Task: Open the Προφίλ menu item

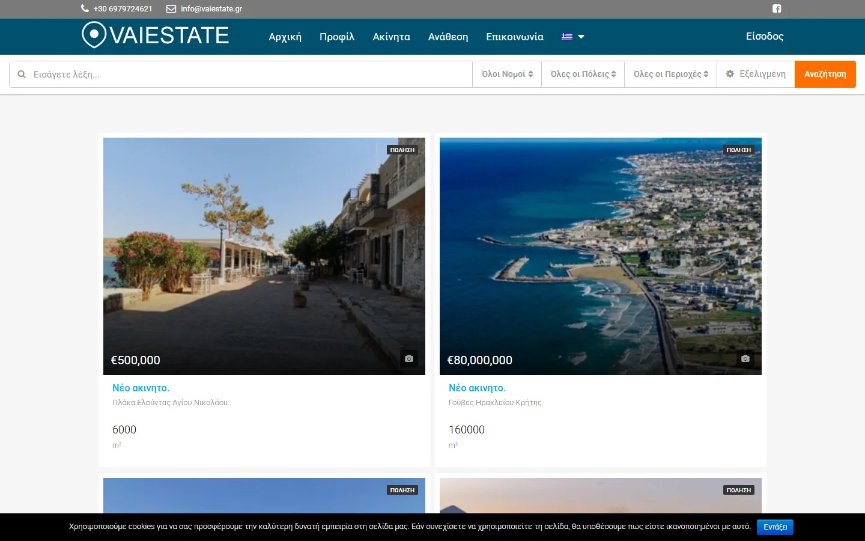Action: point(337,37)
